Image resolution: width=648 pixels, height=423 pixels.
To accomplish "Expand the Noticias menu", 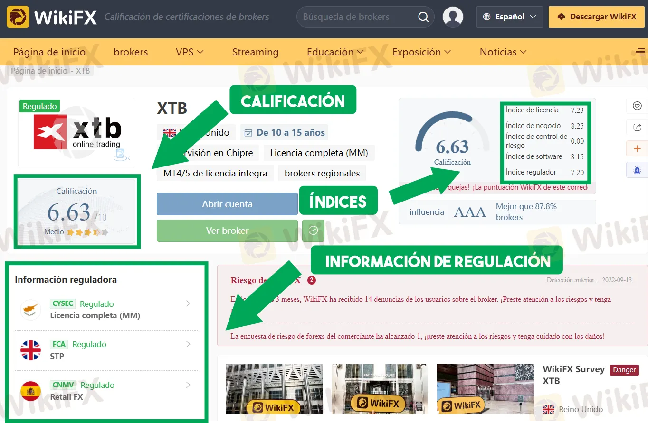I will (x=504, y=52).
